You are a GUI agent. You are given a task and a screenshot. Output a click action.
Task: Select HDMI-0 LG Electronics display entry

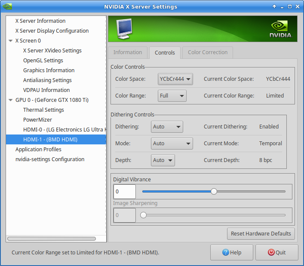[64, 130]
